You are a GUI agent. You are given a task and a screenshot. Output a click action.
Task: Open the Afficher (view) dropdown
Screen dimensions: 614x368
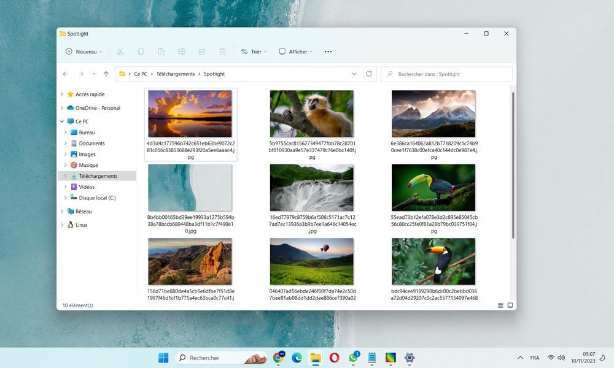[x=295, y=52]
